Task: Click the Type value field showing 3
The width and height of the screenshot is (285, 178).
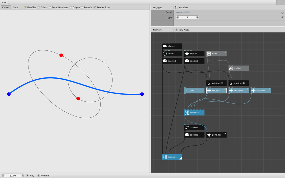Action: [x=188, y=17]
